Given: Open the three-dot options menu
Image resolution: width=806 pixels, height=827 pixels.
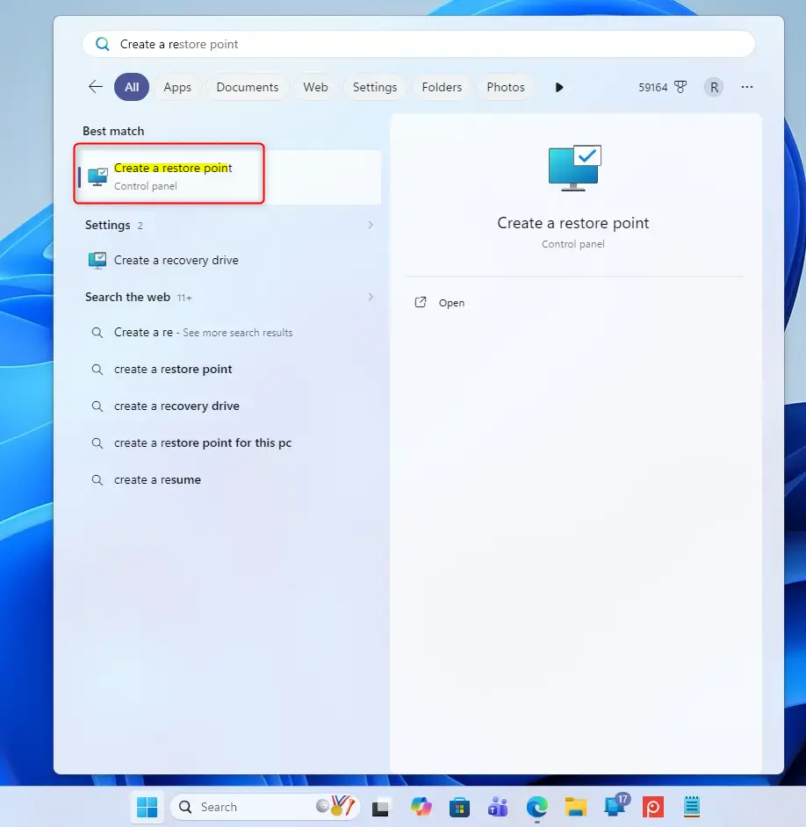Looking at the screenshot, I should click(747, 87).
